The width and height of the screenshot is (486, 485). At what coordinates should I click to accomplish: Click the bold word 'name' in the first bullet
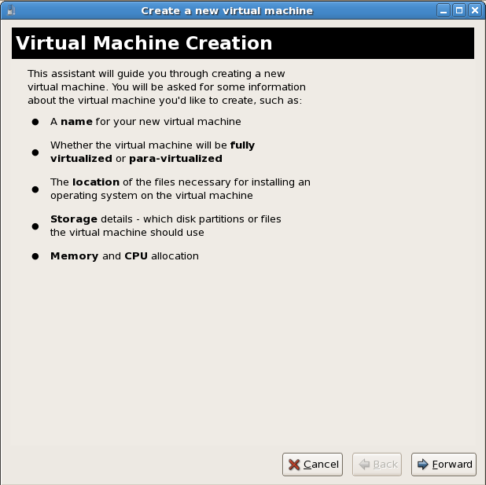[x=76, y=122]
